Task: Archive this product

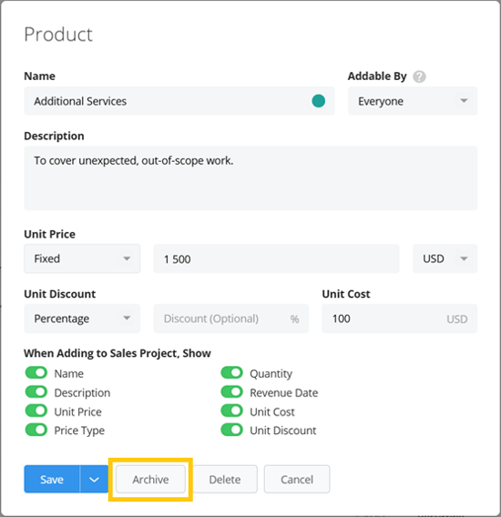Action: (150, 479)
